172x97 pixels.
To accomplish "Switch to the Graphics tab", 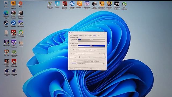I will point(90,35).
